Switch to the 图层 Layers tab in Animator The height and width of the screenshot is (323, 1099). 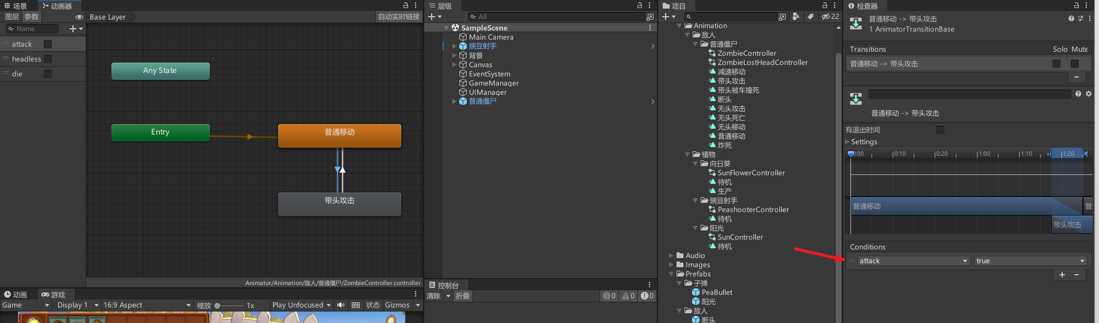(x=11, y=17)
